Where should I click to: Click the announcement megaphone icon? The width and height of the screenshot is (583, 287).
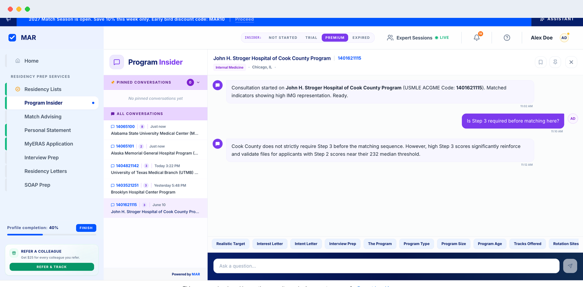tap(8, 19)
